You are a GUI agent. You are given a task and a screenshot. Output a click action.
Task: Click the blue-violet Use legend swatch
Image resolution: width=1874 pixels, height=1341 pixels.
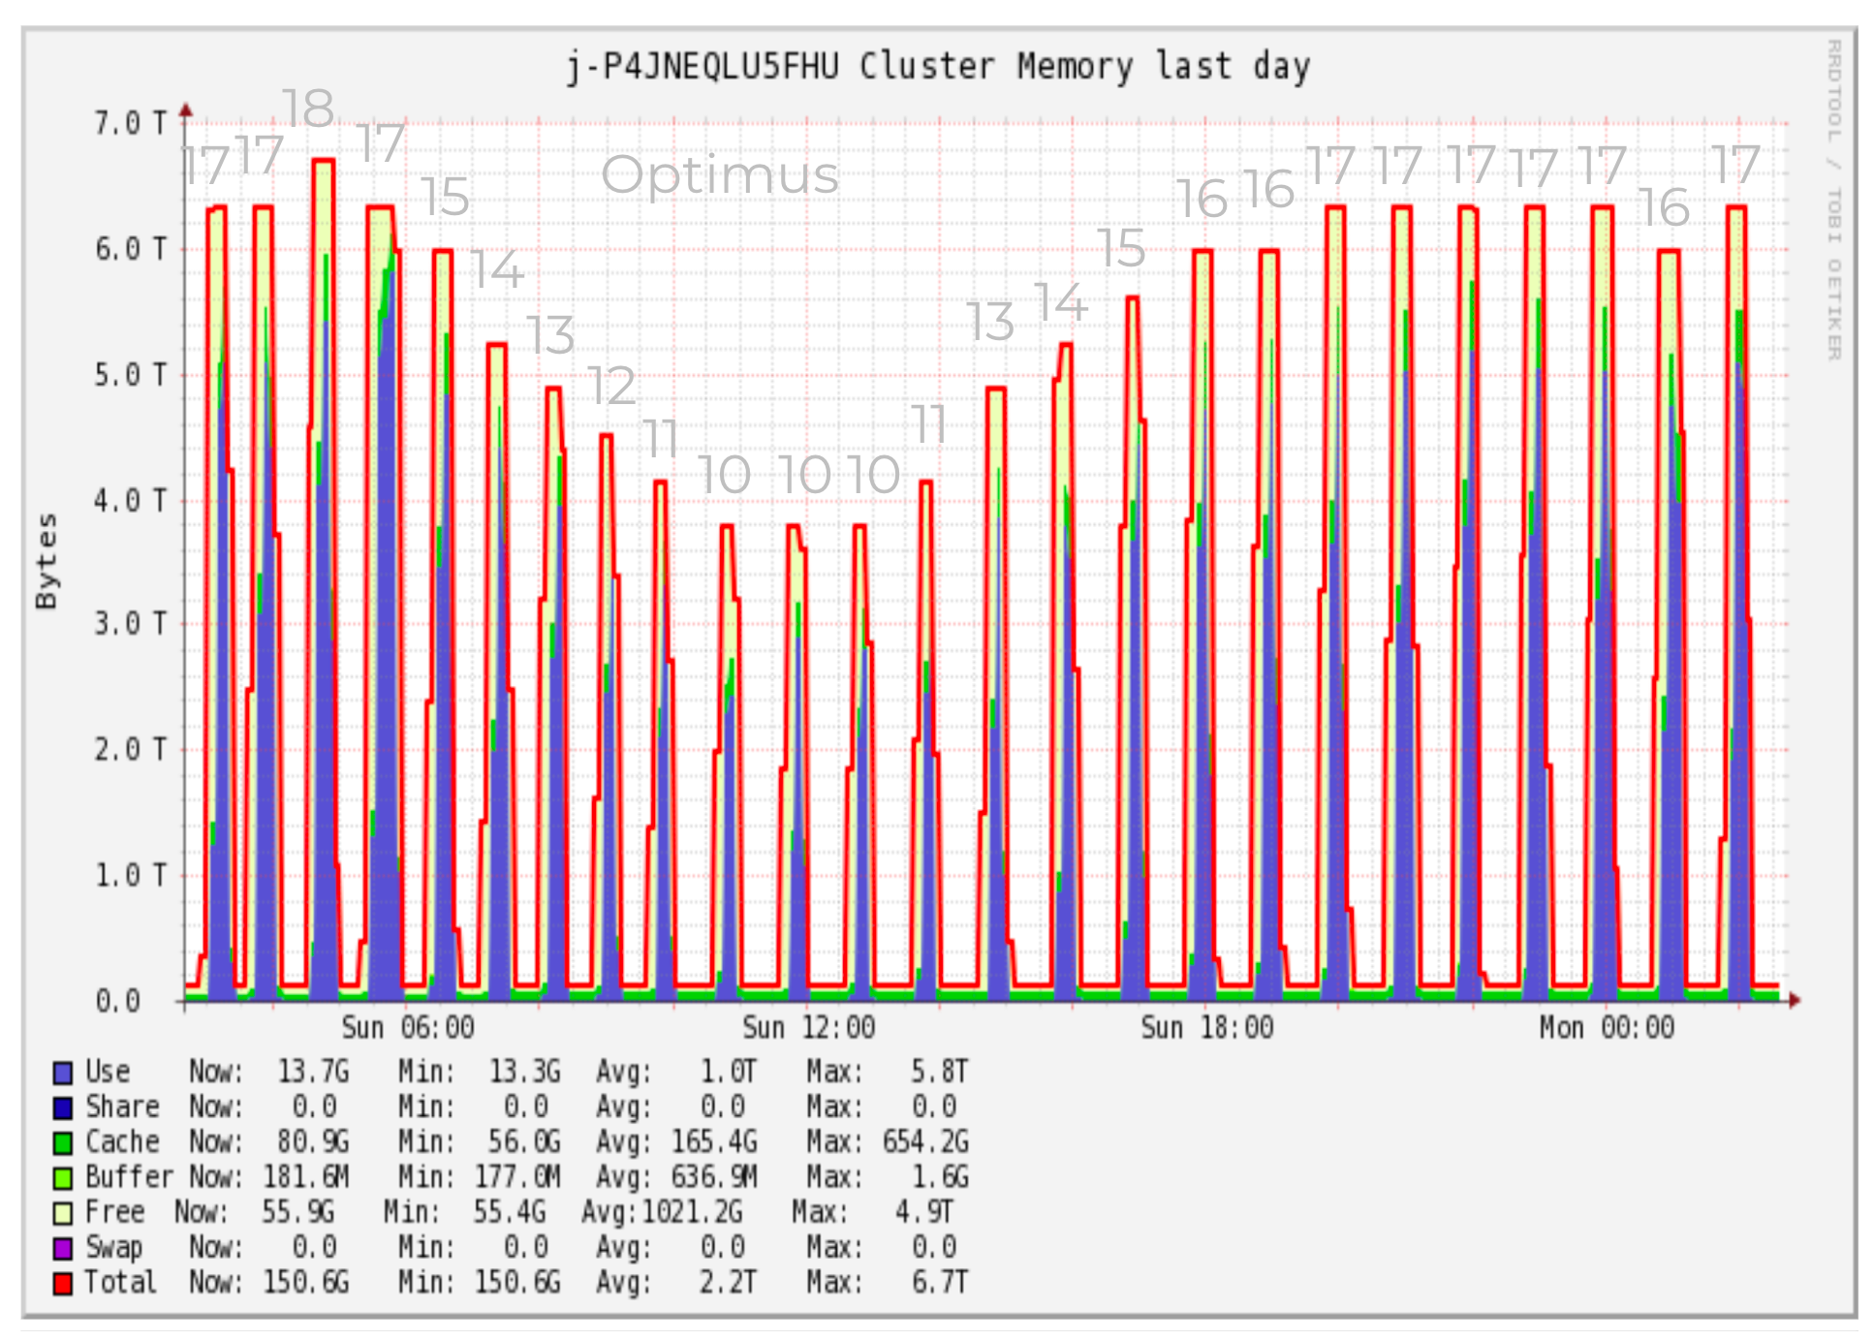click(x=63, y=1074)
